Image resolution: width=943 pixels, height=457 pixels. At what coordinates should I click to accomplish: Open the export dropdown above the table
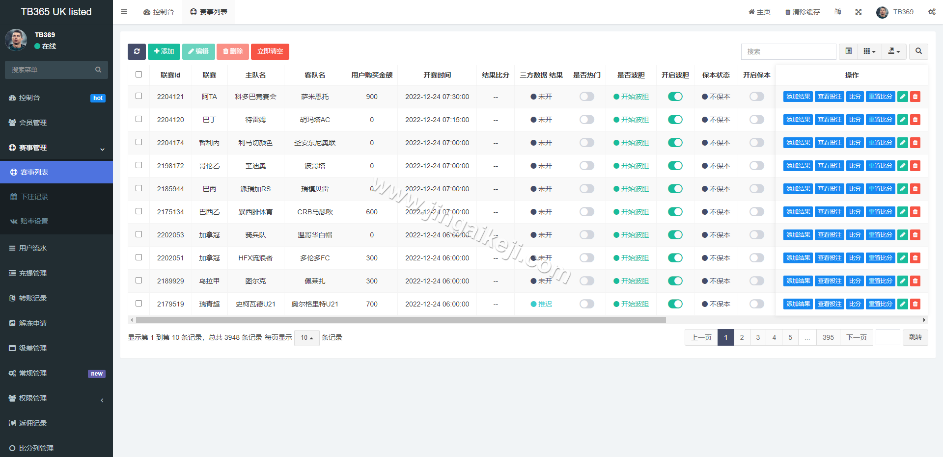[894, 51]
